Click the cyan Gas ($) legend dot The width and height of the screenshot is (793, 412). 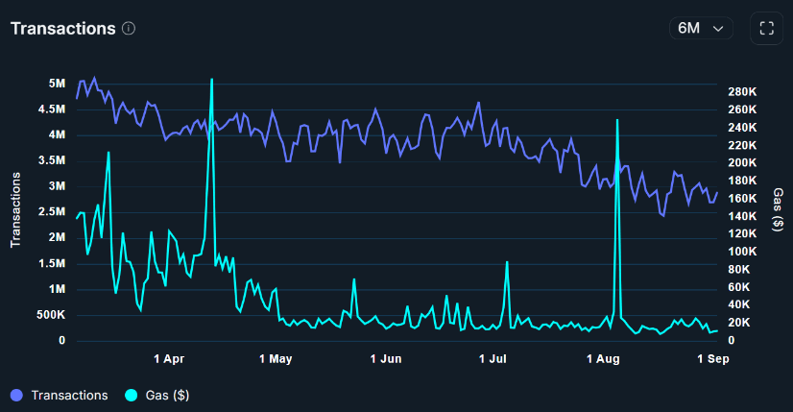131,395
